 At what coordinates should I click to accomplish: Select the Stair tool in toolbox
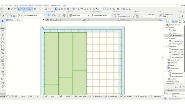(3, 53)
